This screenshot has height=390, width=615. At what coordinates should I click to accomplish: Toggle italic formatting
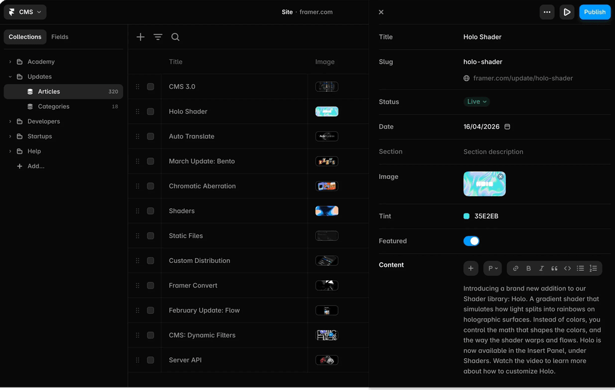tap(541, 268)
